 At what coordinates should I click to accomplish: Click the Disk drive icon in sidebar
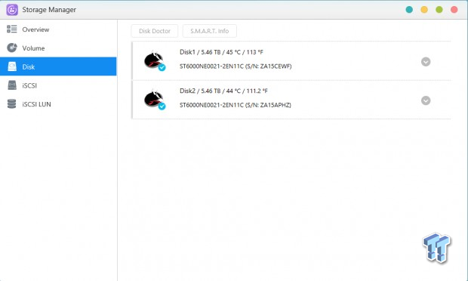(x=12, y=66)
